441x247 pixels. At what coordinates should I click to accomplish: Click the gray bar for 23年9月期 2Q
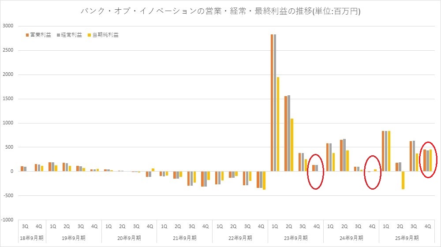point(289,133)
